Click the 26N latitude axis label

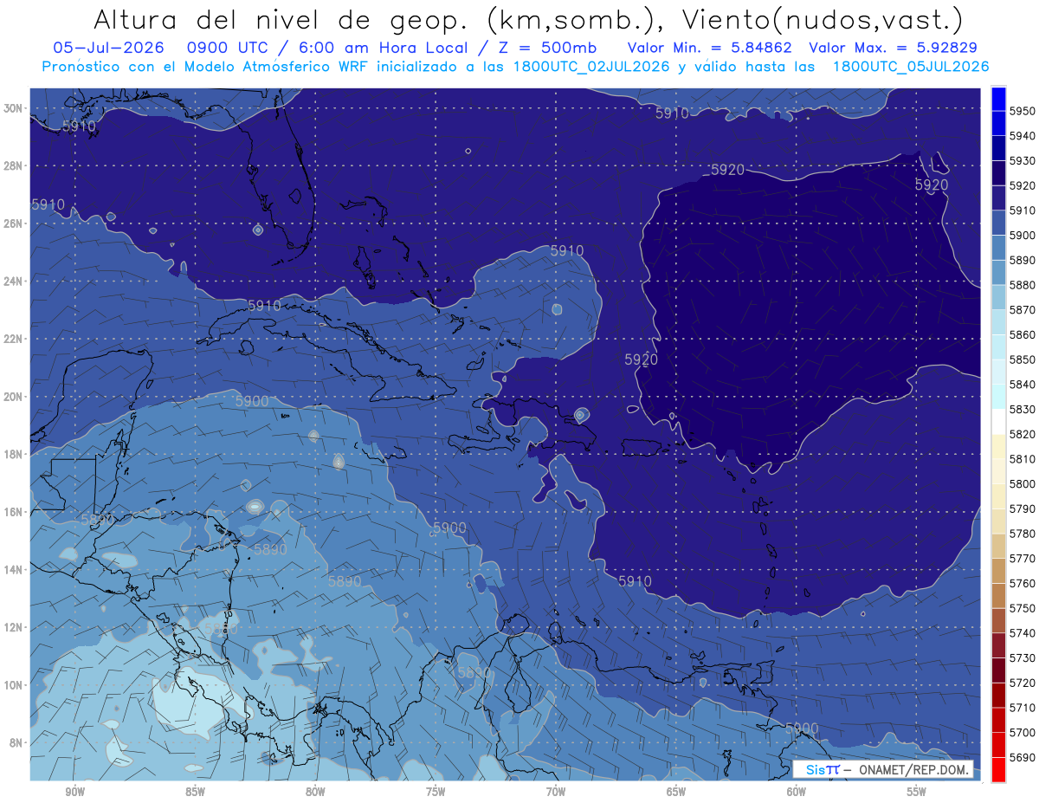point(13,223)
